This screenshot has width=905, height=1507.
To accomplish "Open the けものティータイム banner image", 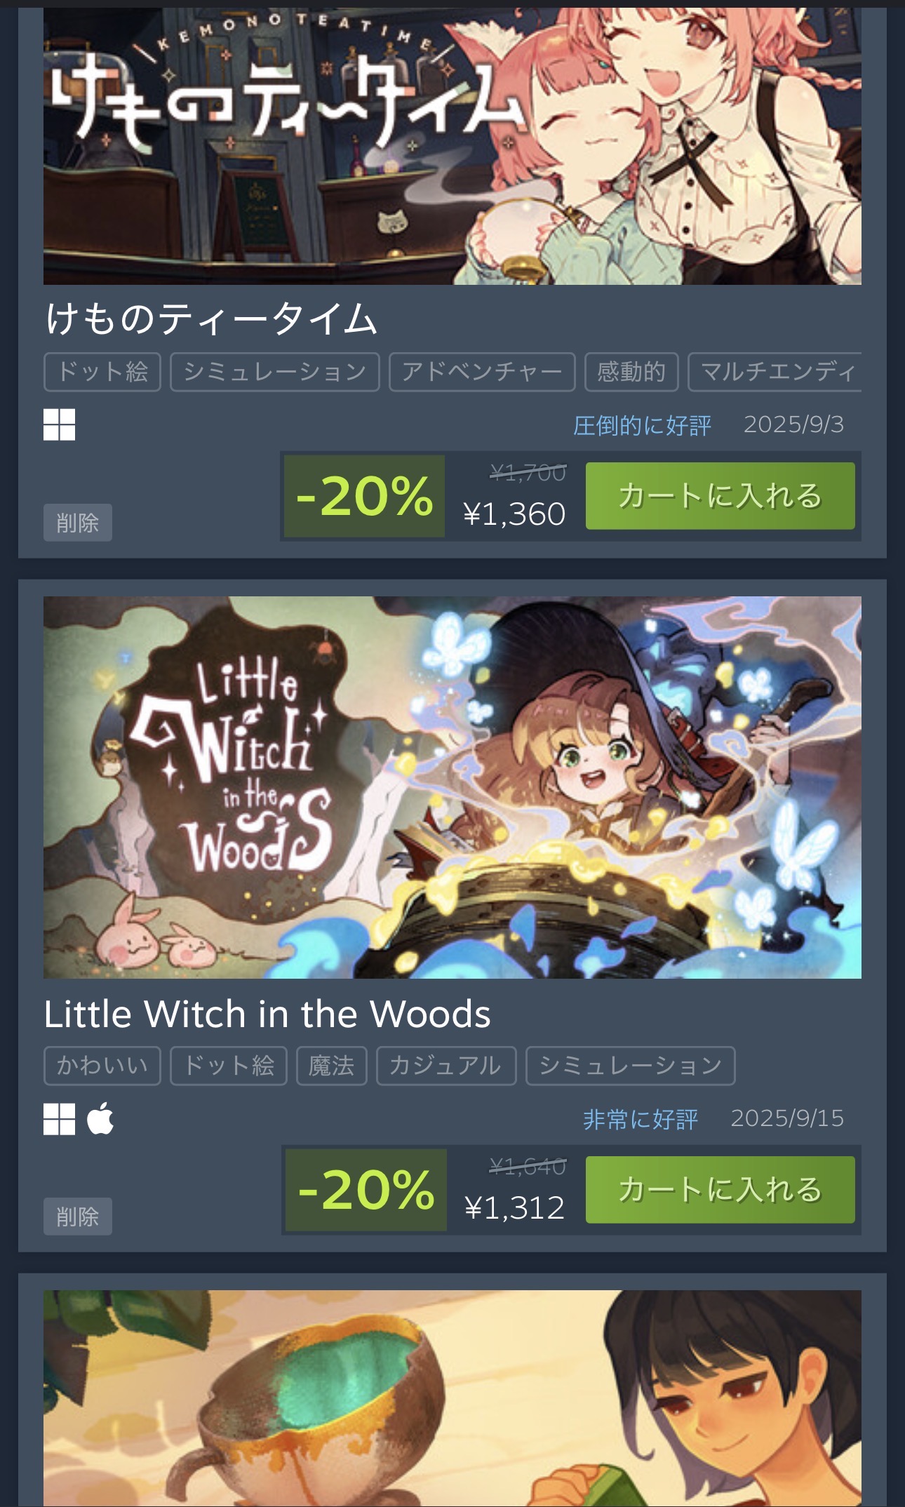I will [x=452, y=146].
